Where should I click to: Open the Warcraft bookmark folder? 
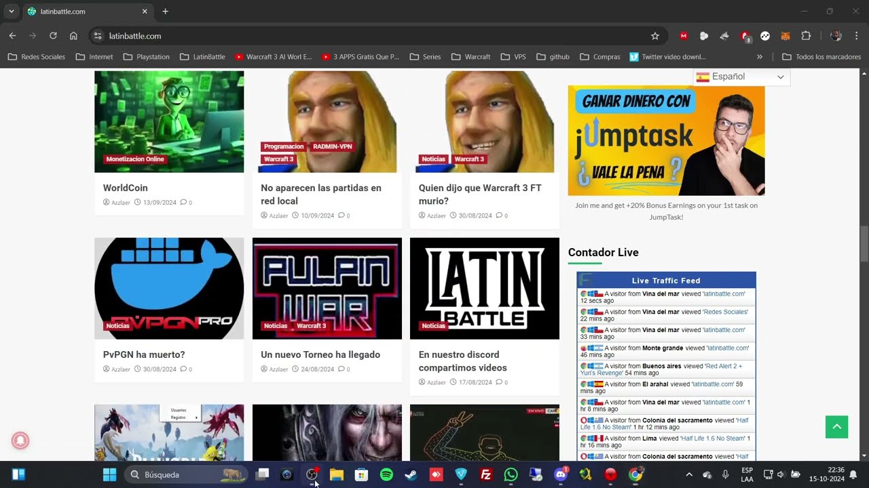(x=471, y=57)
